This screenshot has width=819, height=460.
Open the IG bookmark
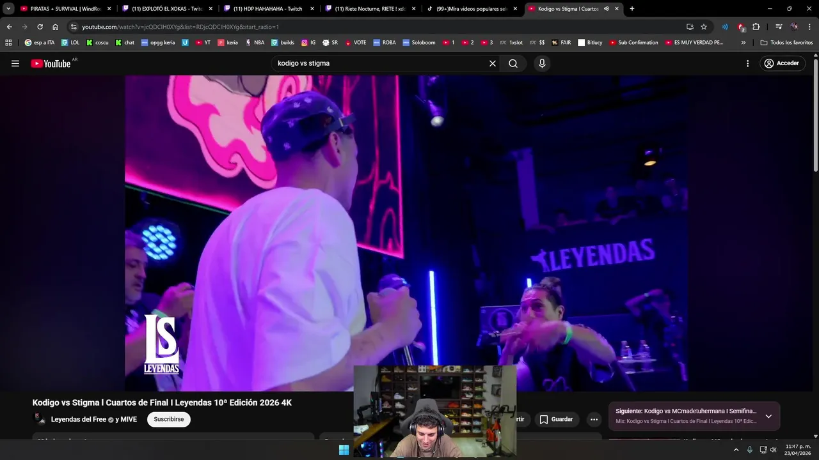[308, 42]
